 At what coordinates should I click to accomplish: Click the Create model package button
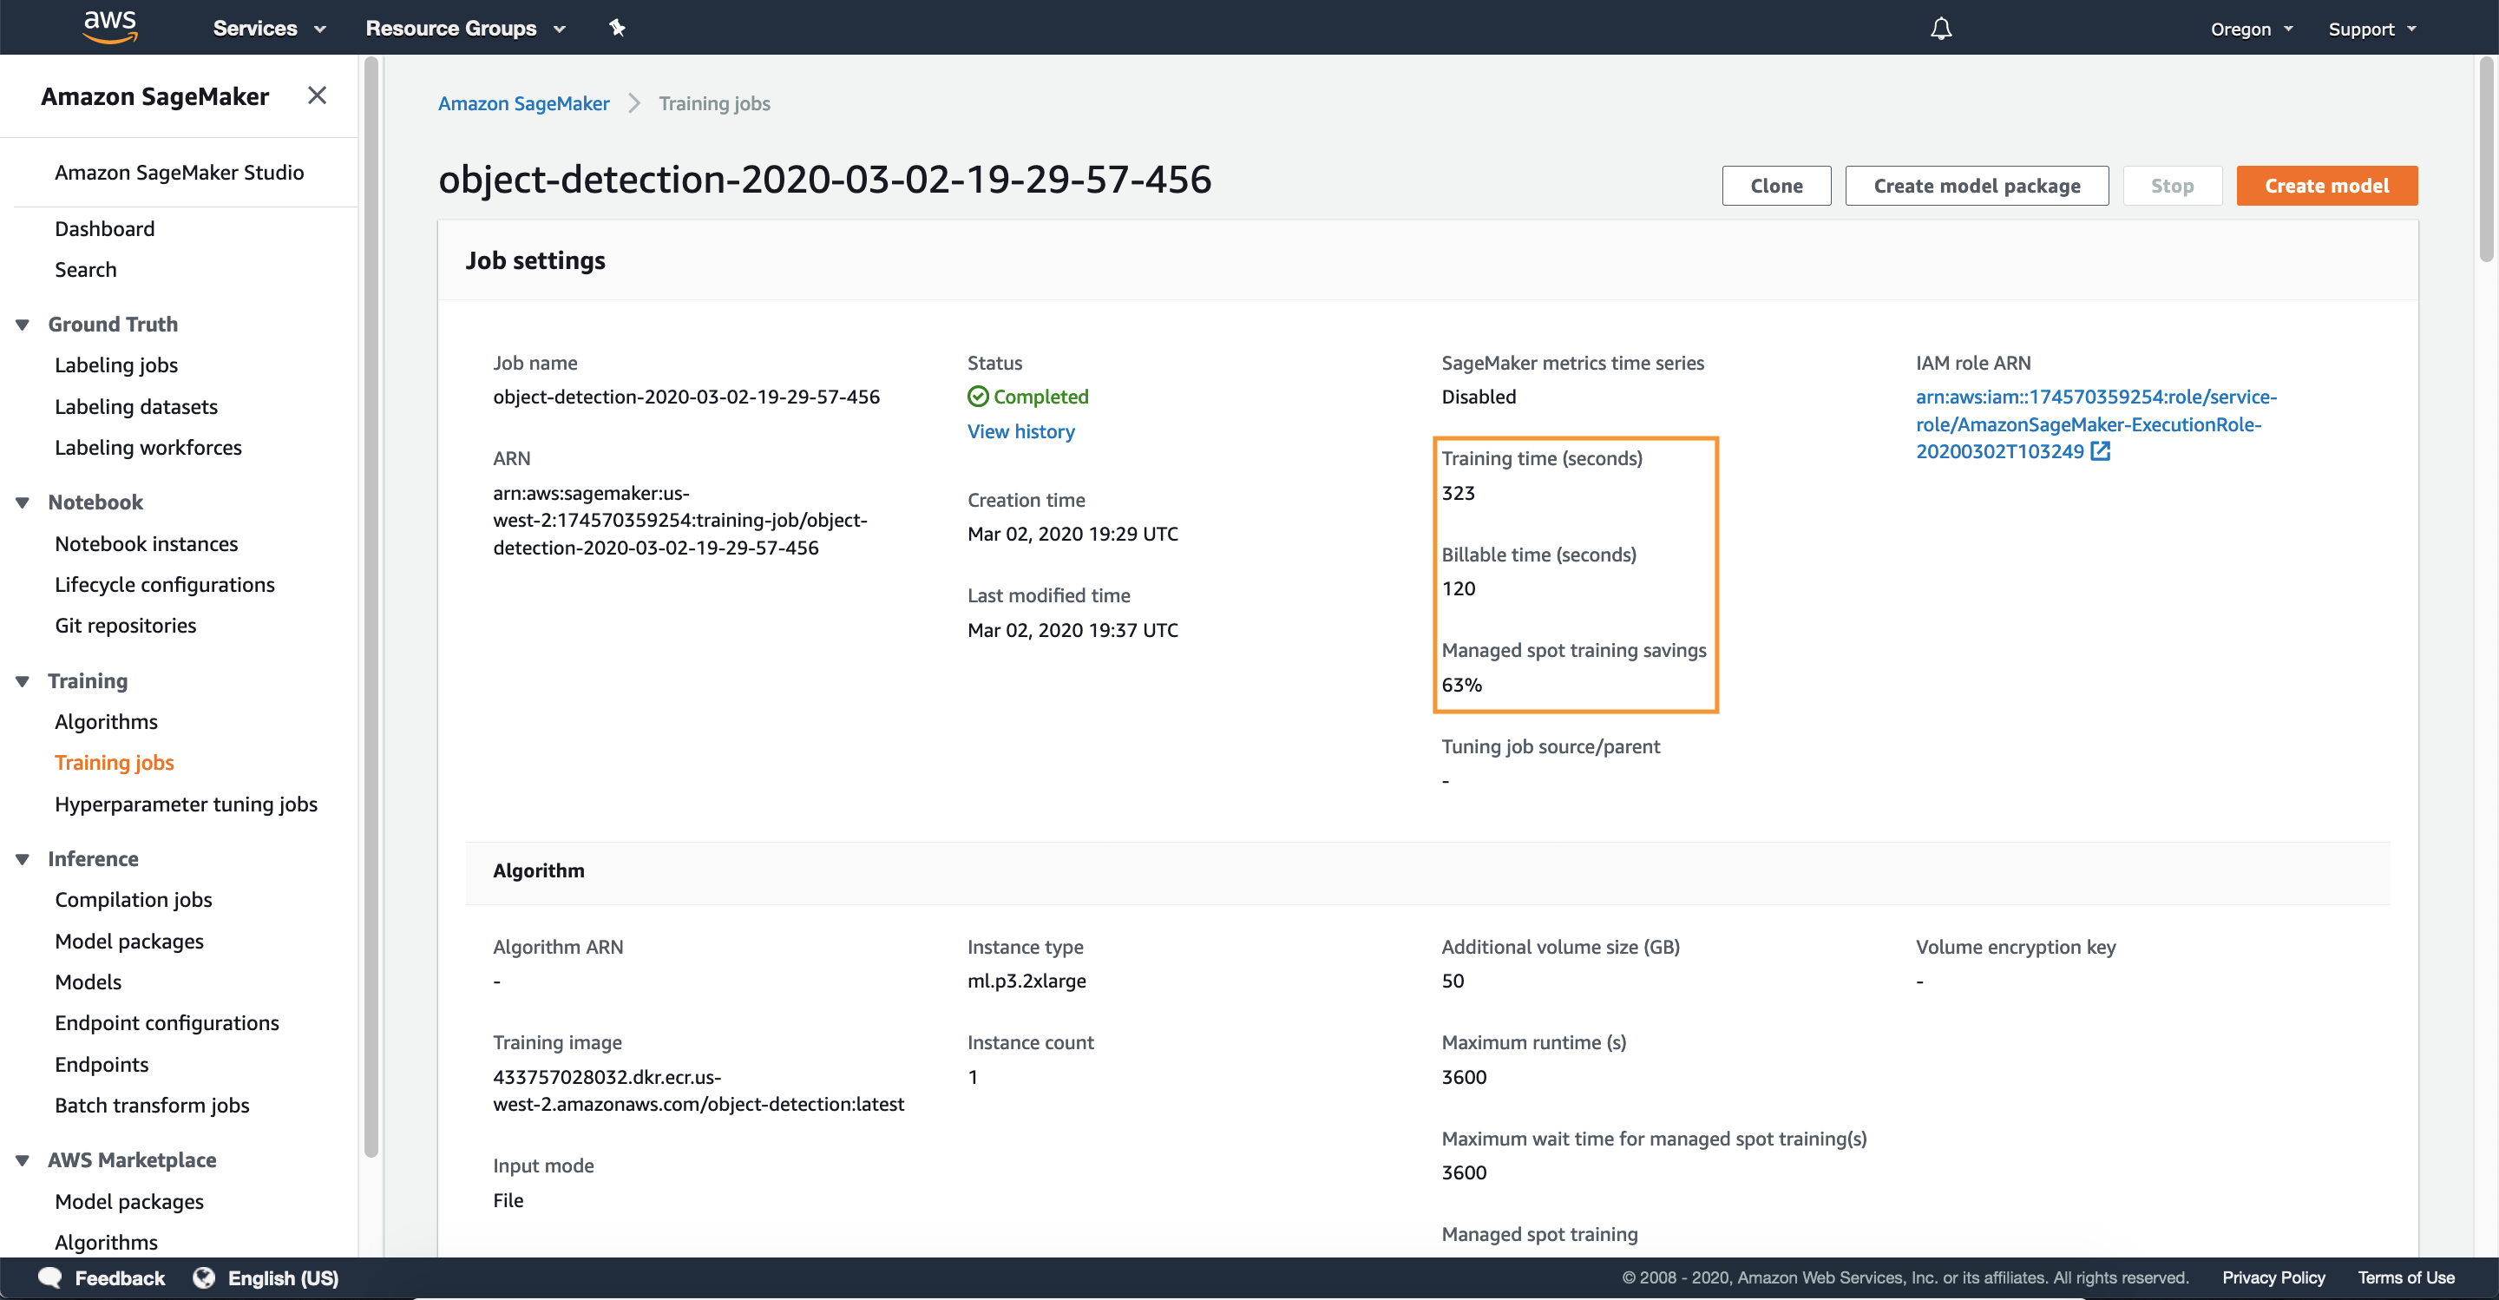point(1977,184)
